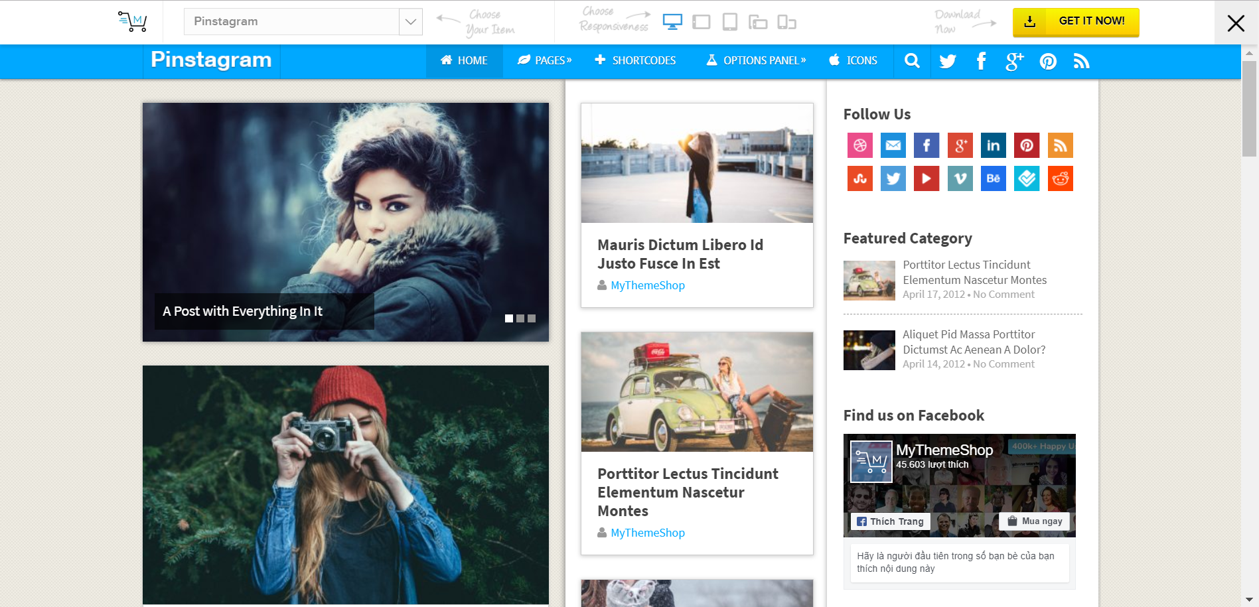Switch to tablet portrait preview icon

tap(729, 22)
